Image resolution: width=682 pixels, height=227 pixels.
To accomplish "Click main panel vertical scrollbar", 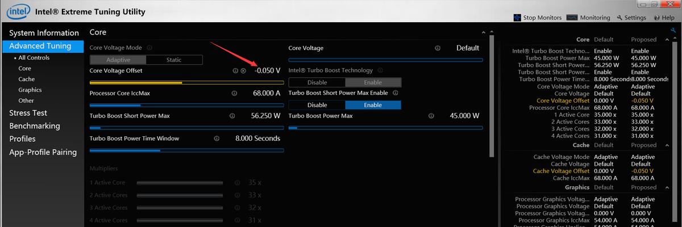I will pyautogui.click(x=491, y=96).
